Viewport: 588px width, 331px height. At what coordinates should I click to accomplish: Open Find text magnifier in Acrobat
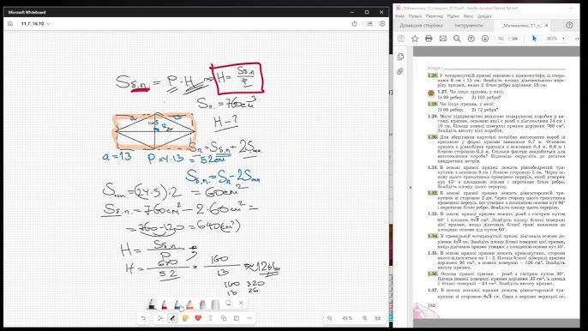(x=457, y=39)
